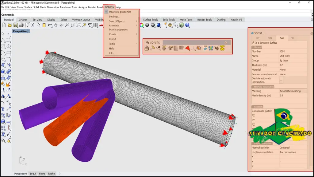Click the hide eye icon in SOFiSTiK toolbar

(199, 48)
